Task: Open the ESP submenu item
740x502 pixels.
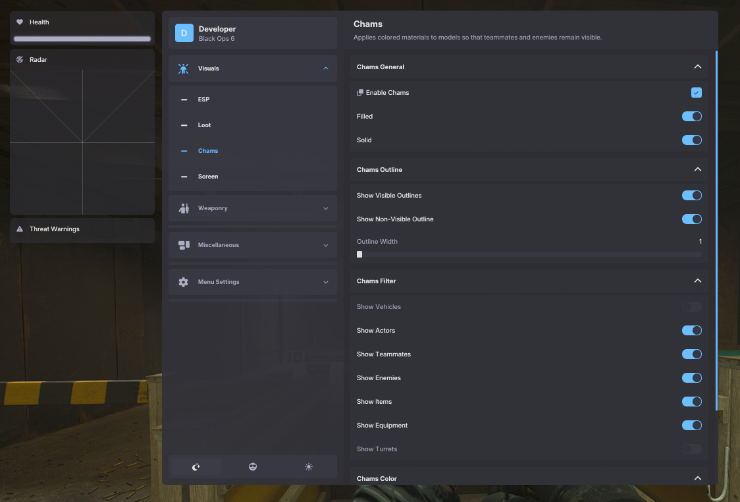Action: [203, 99]
